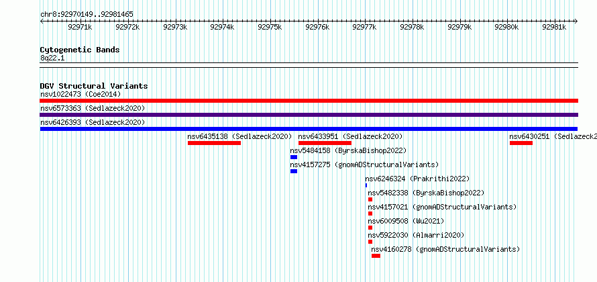Click the 92972k ruler label
The image size is (597, 282).
click(127, 27)
